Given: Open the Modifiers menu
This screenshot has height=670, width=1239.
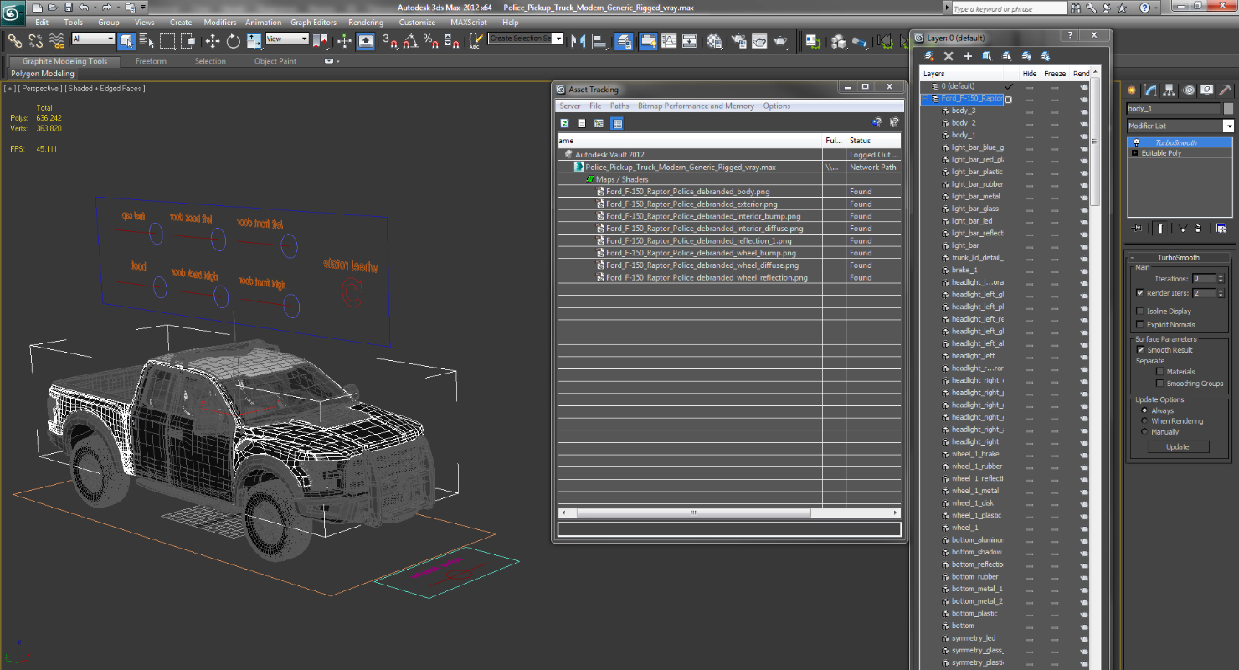Looking at the screenshot, I should click(220, 23).
